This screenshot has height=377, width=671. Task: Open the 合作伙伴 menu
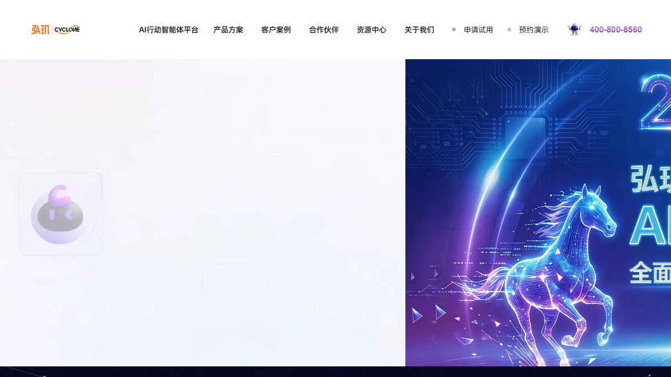[x=324, y=30]
